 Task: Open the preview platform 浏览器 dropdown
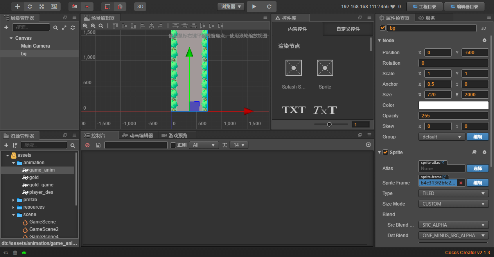tap(231, 7)
